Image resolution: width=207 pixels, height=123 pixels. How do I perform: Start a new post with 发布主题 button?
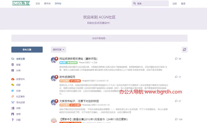point(27,50)
